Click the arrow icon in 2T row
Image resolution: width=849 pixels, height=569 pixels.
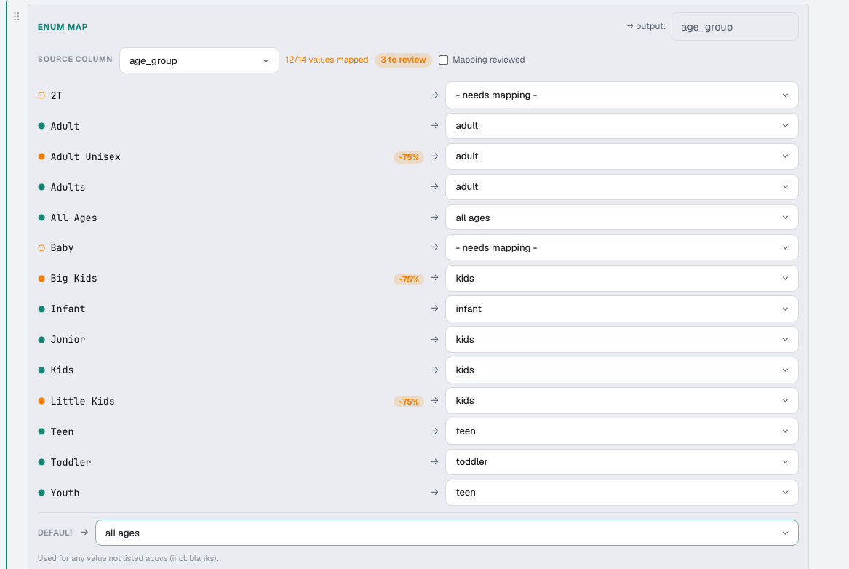tap(434, 95)
